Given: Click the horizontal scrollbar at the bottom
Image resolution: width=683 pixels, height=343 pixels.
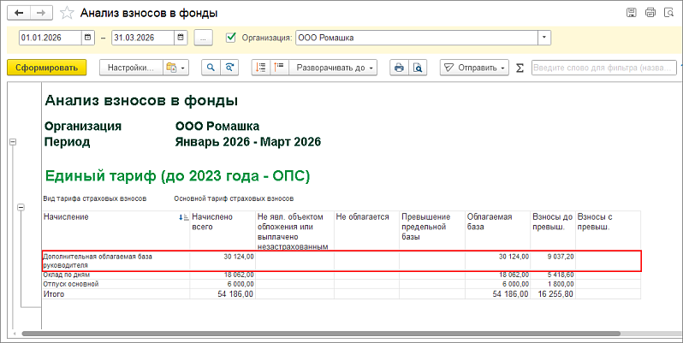Looking at the screenshot, I should coord(321,334).
